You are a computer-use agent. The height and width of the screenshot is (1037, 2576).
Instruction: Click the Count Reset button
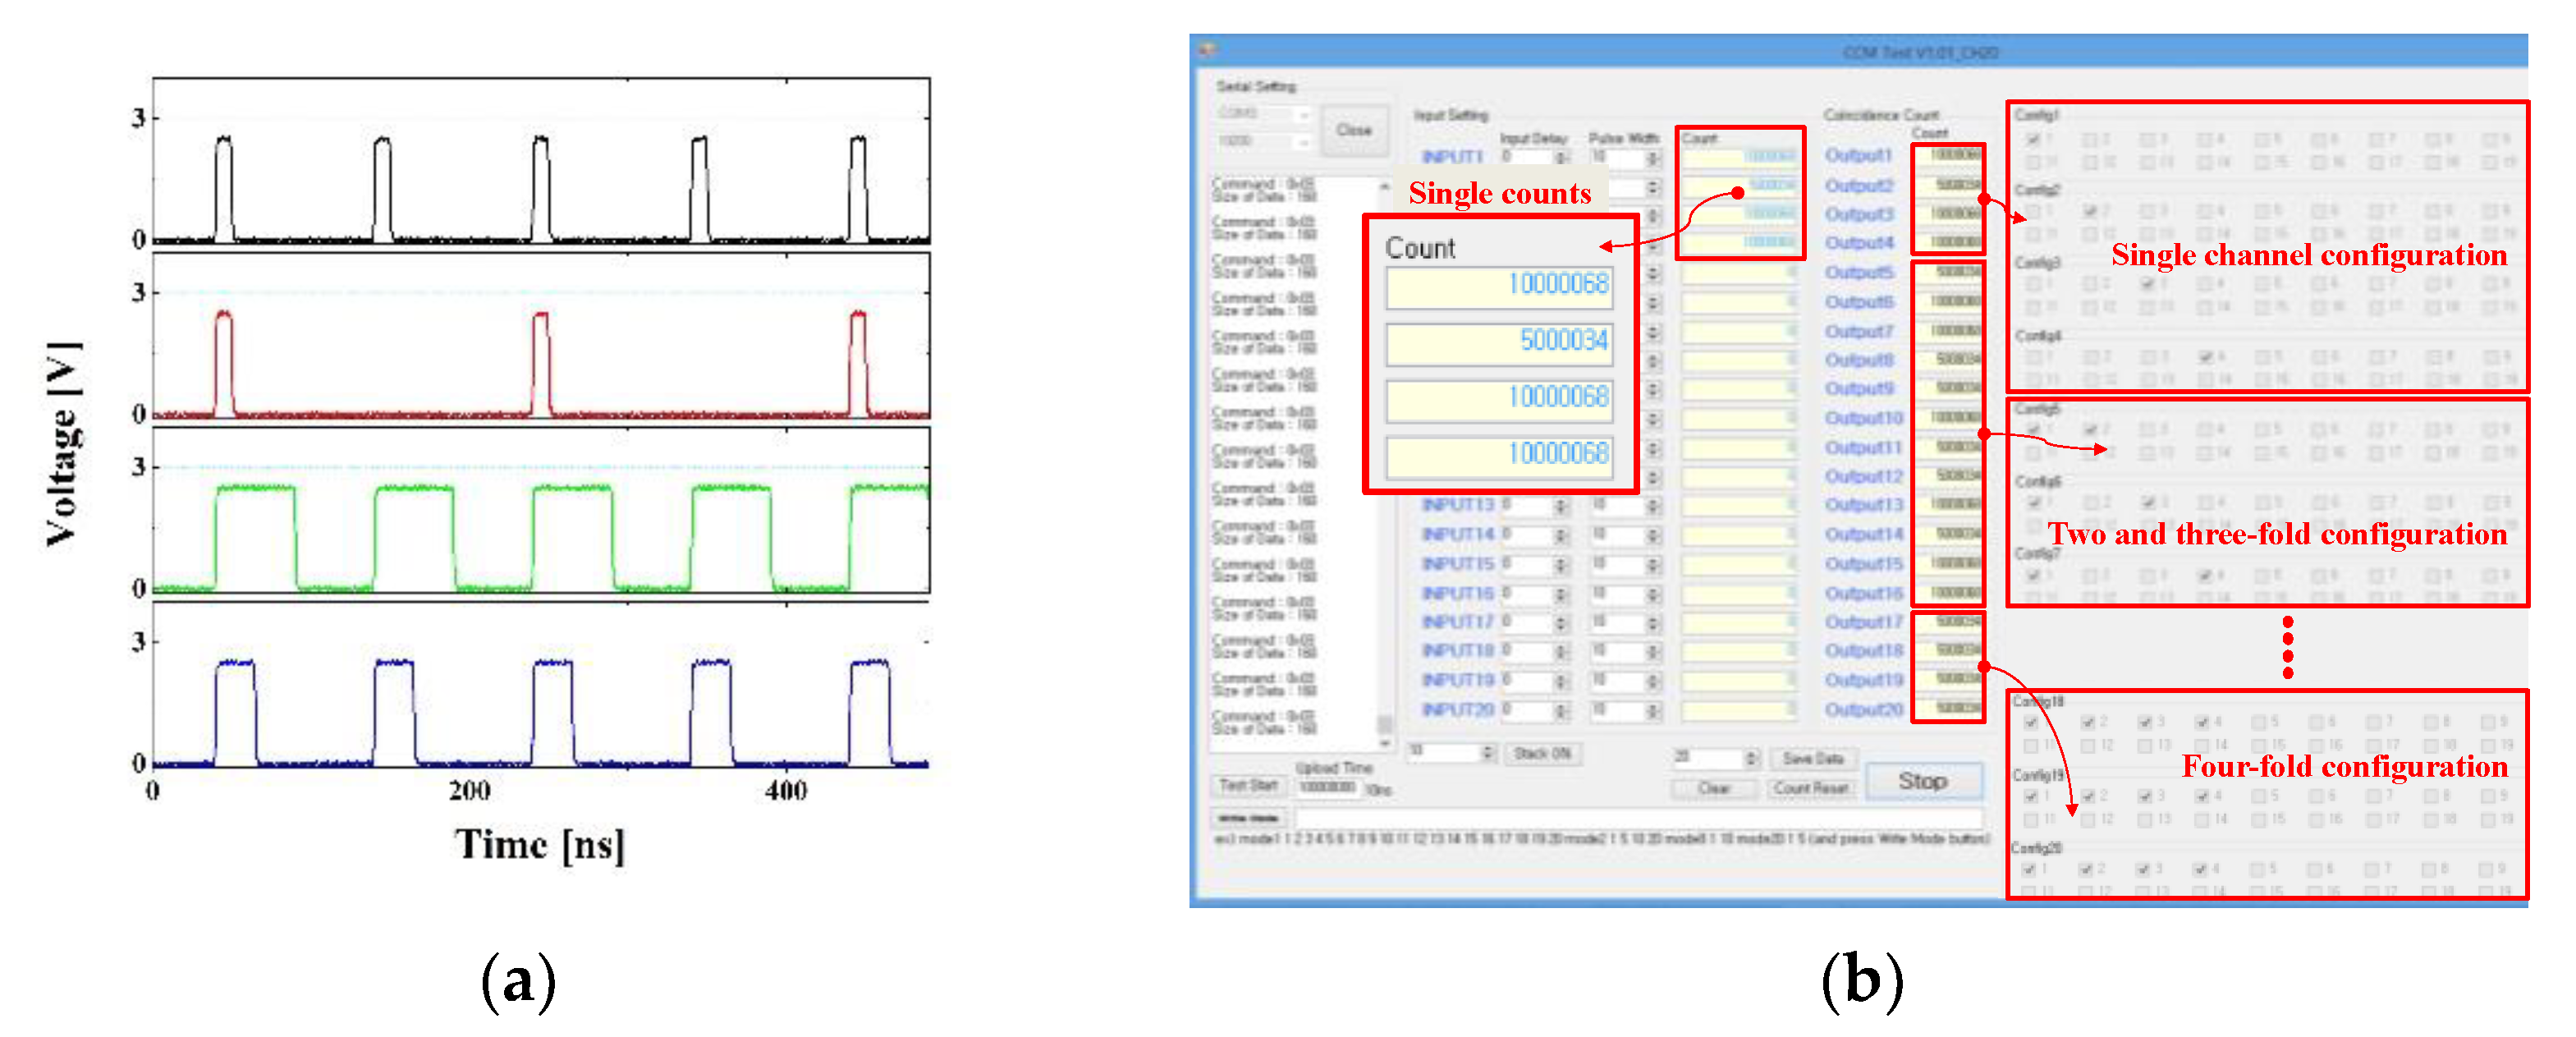[x=1810, y=789]
